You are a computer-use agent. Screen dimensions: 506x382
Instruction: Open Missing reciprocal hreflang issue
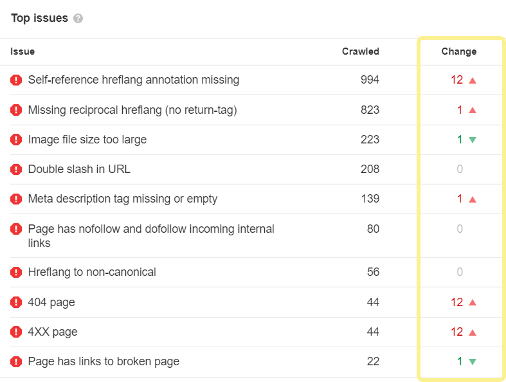coord(132,110)
